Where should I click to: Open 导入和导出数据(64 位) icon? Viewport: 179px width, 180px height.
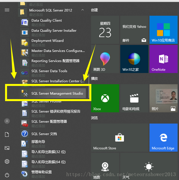click(x=24, y=164)
